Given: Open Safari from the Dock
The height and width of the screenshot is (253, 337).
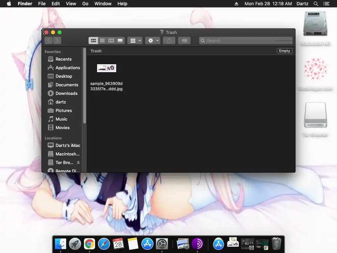Looking at the screenshot, I should tap(104, 244).
